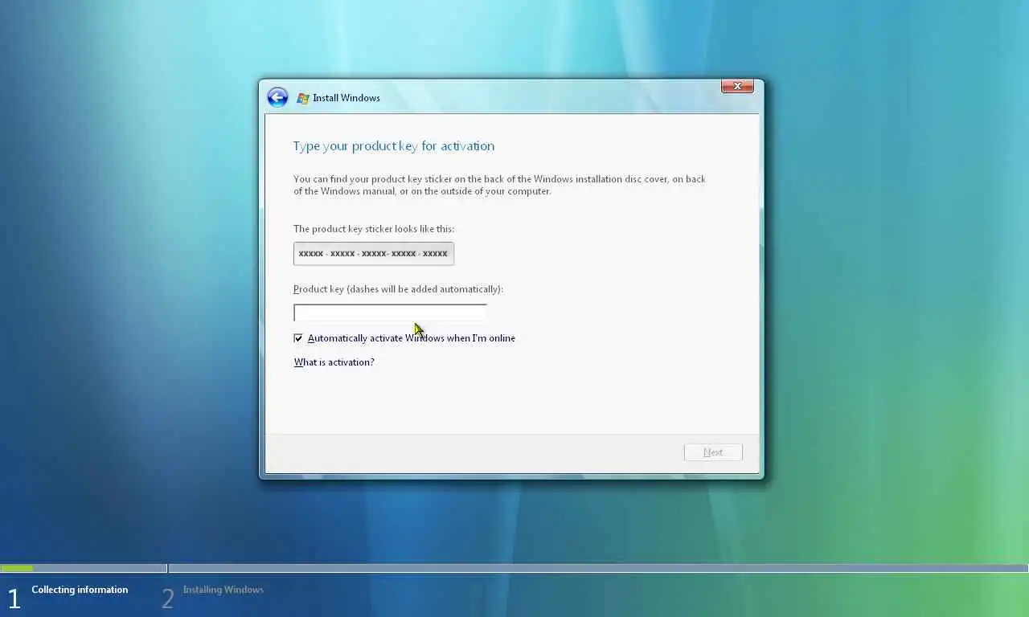Click the Collecting information step label

point(80,590)
